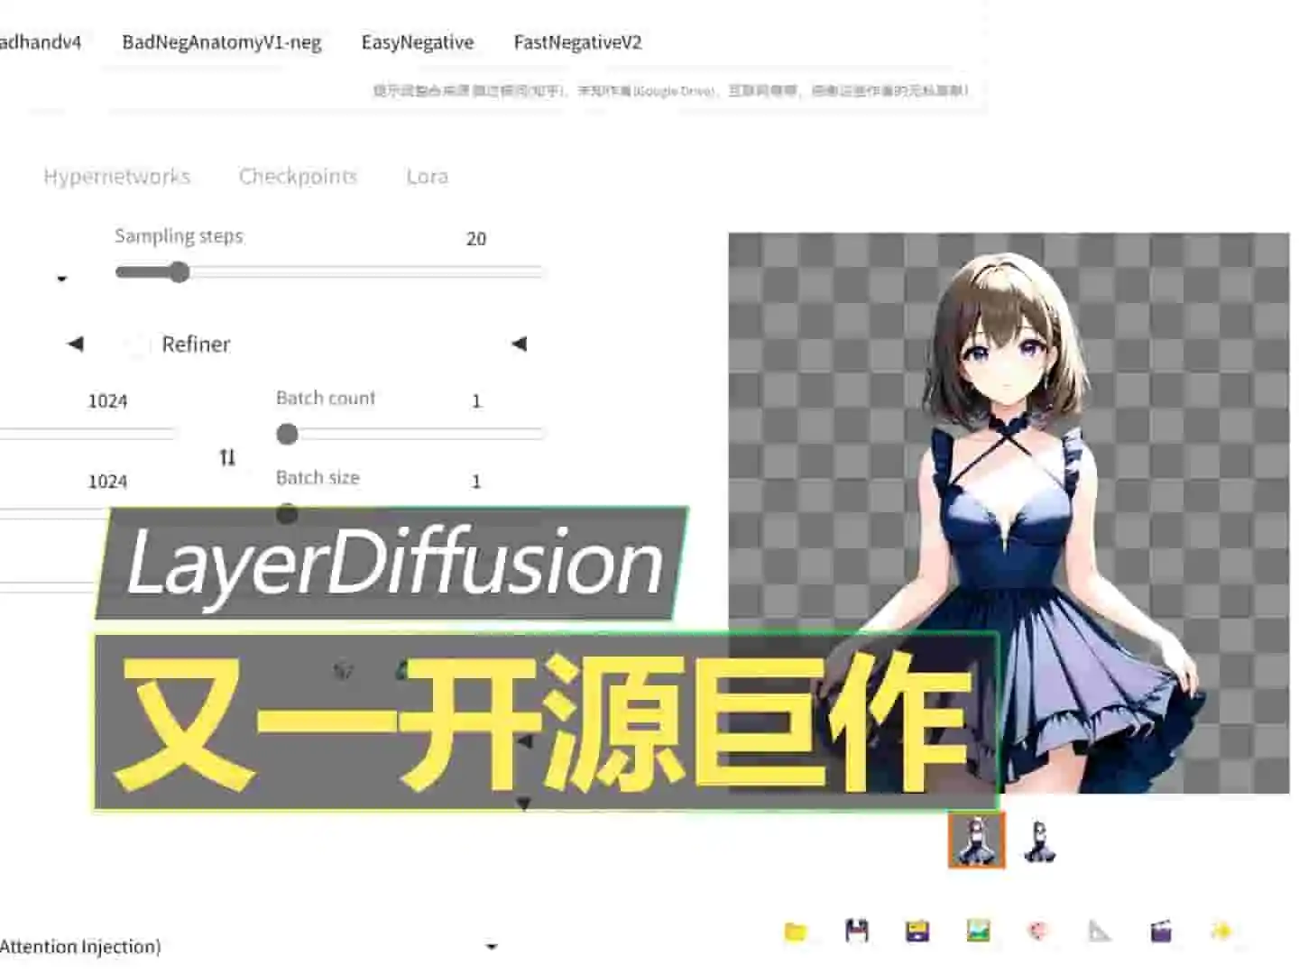Save the generated image with the floppy icon
This screenshot has width=1299, height=974.
tap(857, 931)
